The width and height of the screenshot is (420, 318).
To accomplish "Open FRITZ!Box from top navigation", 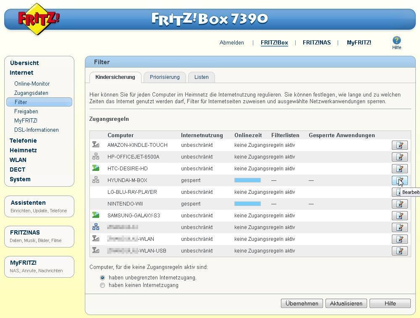I will 274,42.
